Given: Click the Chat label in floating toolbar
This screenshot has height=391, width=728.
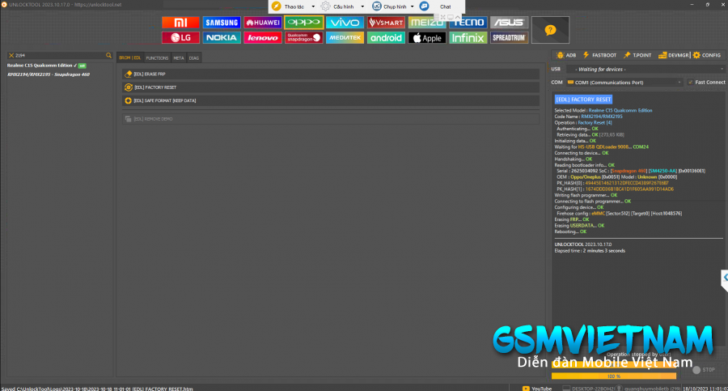Looking at the screenshot, I should (x=445, y=6).
